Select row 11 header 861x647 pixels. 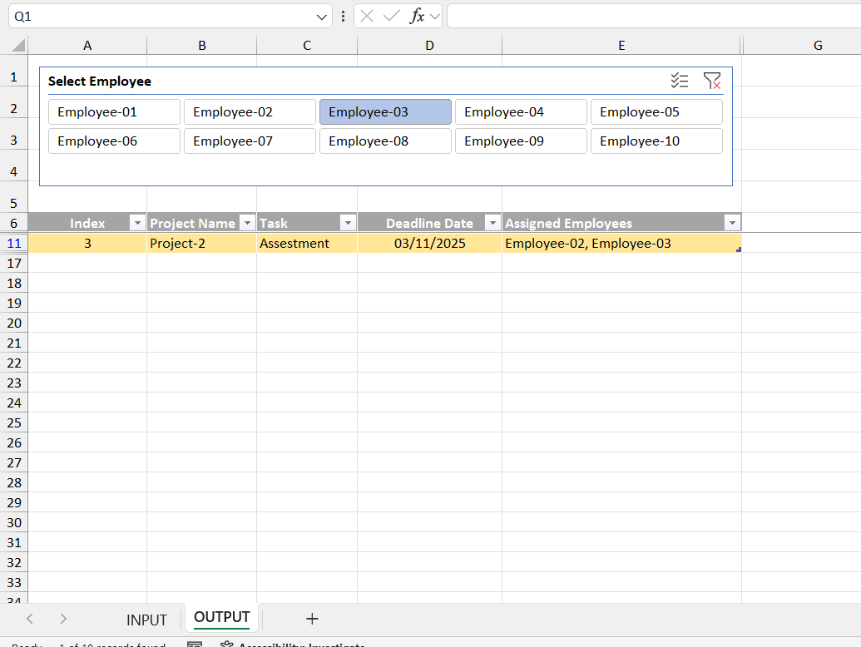click(x=14, y=243)
